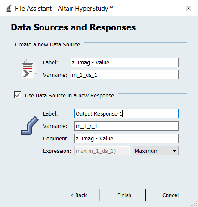
Task: Click the blue response curve icon
Action: (x=30, y=126)
